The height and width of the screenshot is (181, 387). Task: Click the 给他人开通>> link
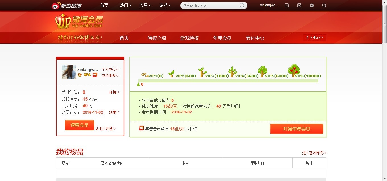106,129
